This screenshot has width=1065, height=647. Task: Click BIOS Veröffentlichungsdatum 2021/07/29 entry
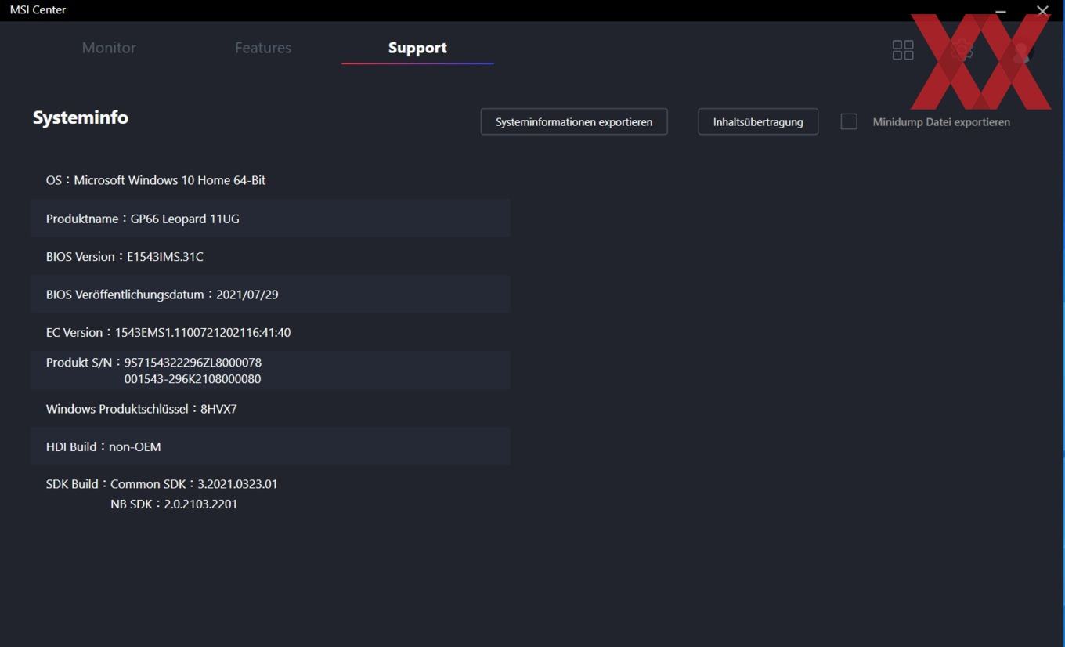coord(271,295)
